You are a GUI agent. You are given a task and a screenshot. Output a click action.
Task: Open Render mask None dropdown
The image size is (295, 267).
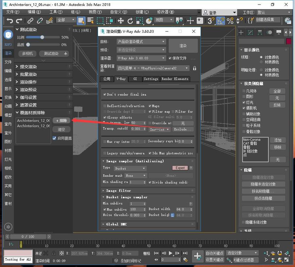point(135,176)
